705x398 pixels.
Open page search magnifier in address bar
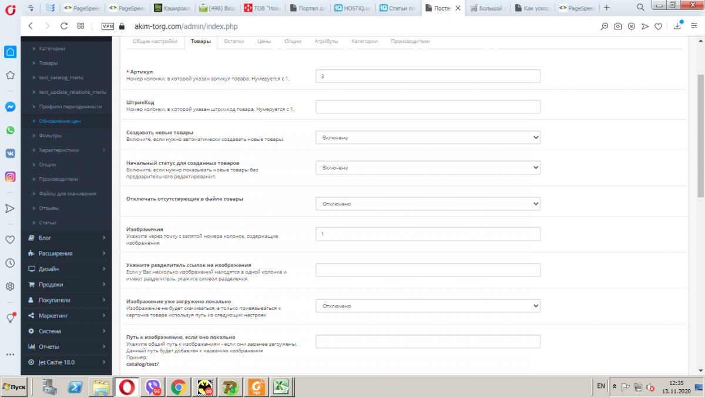point(604,26)
